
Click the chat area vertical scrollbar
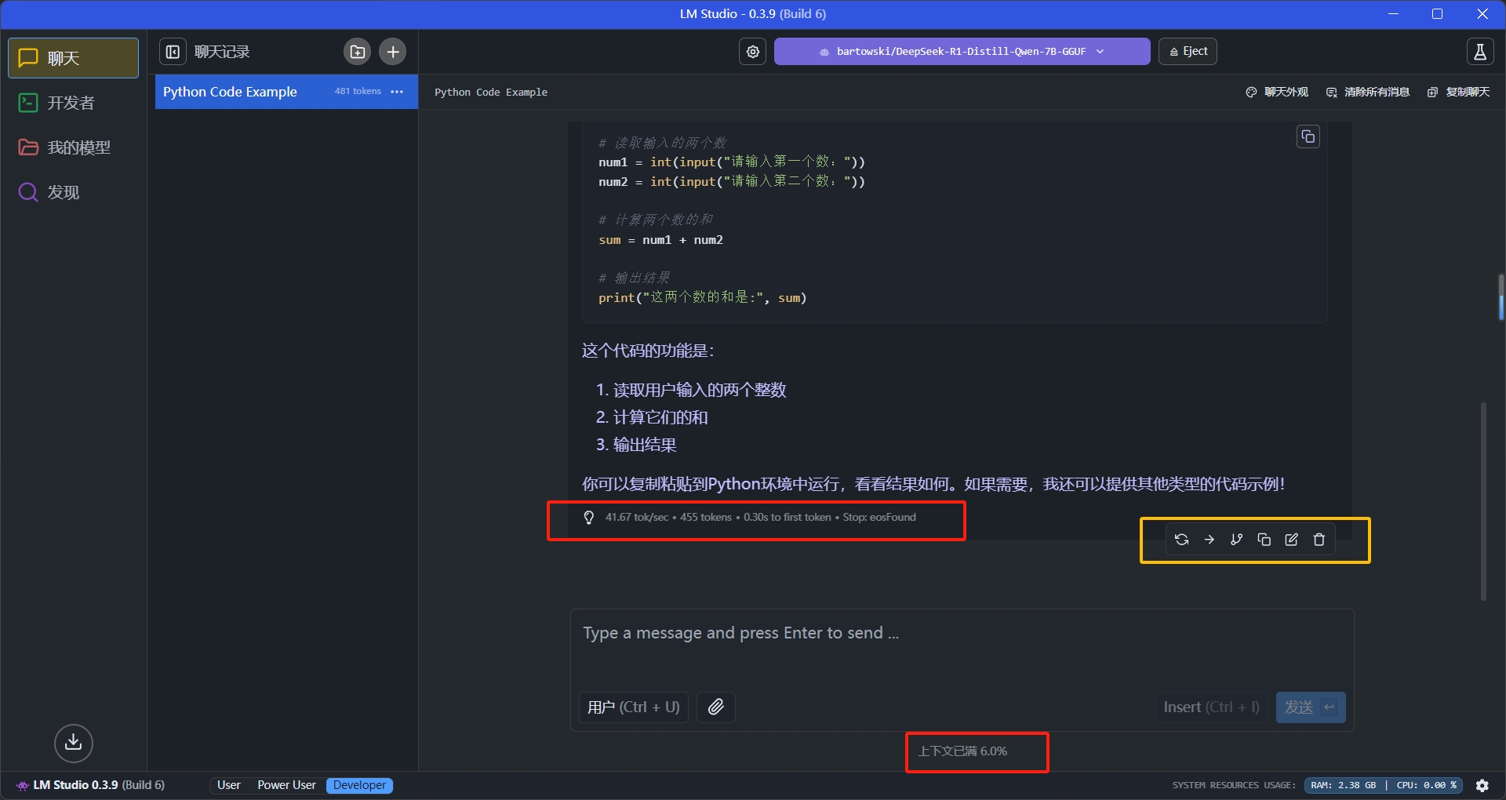point(1483,502)
